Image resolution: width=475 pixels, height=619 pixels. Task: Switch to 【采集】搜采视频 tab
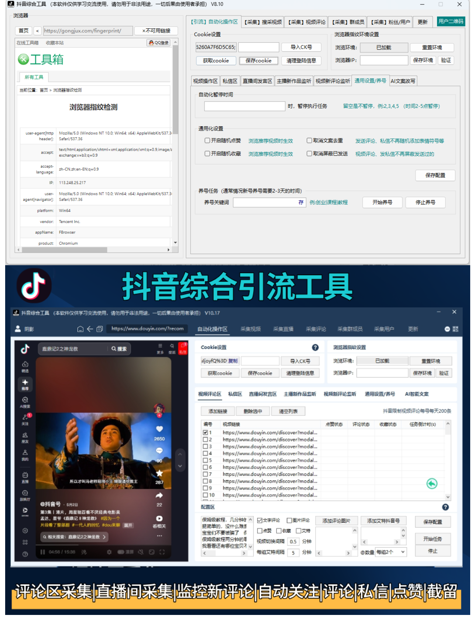[263, 22]
